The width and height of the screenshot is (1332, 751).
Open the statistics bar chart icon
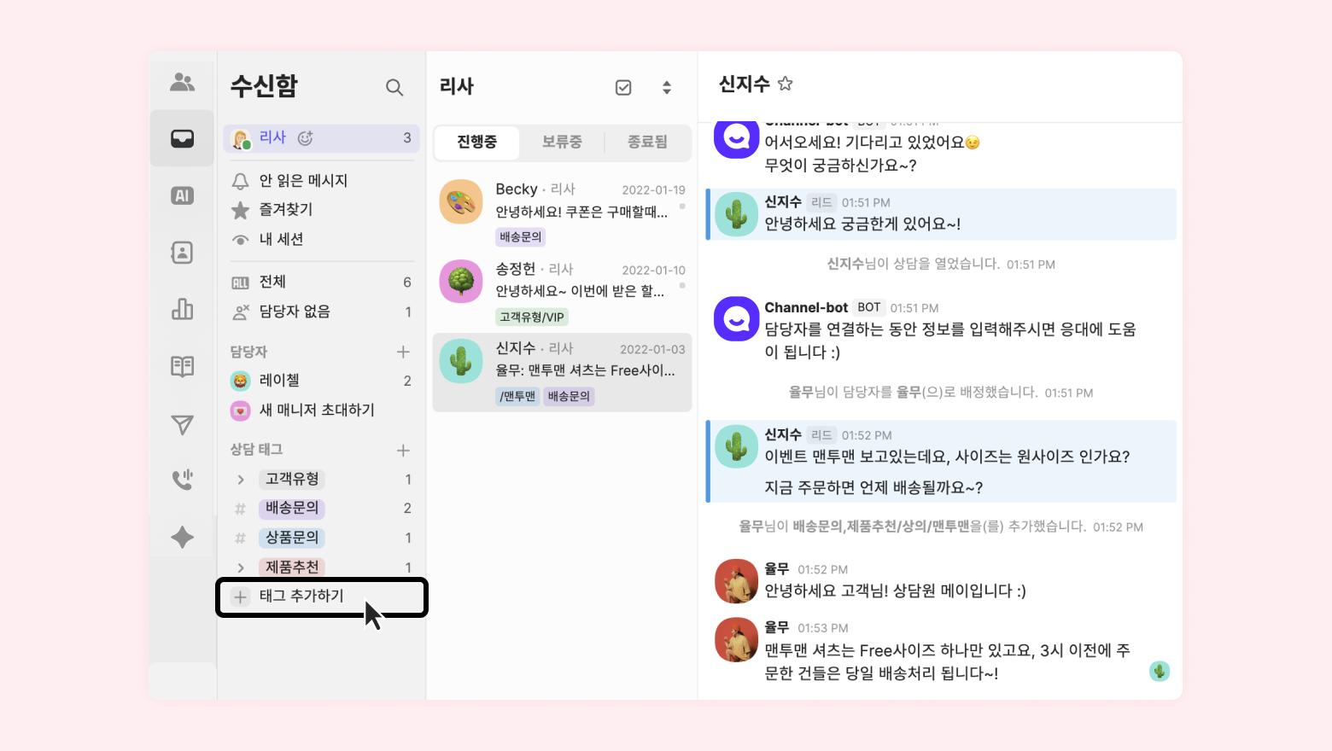point(182,309)
